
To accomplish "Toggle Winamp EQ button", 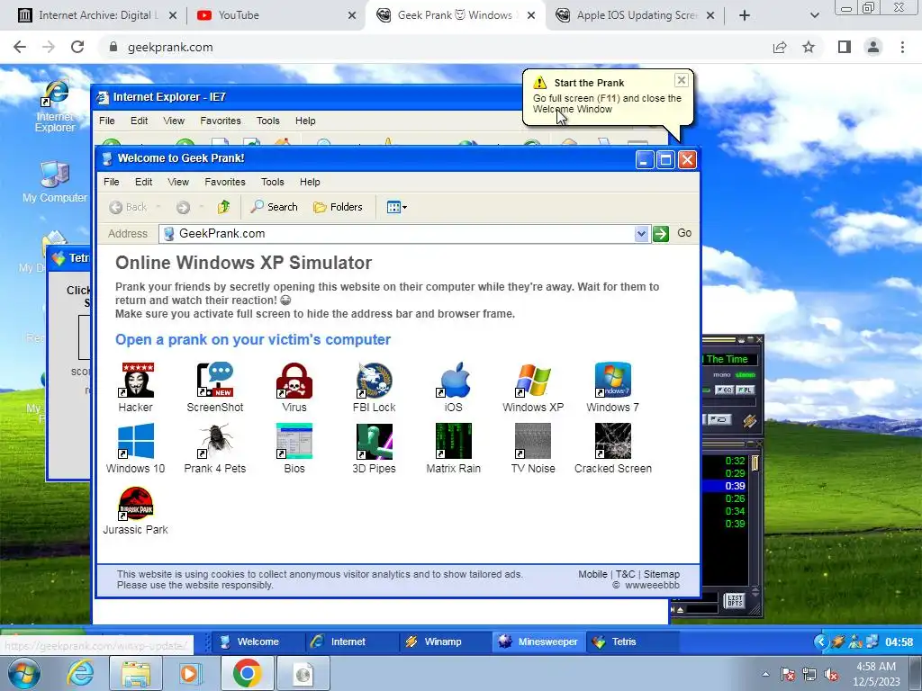I will pyautogui.click(x=724, y=390).
